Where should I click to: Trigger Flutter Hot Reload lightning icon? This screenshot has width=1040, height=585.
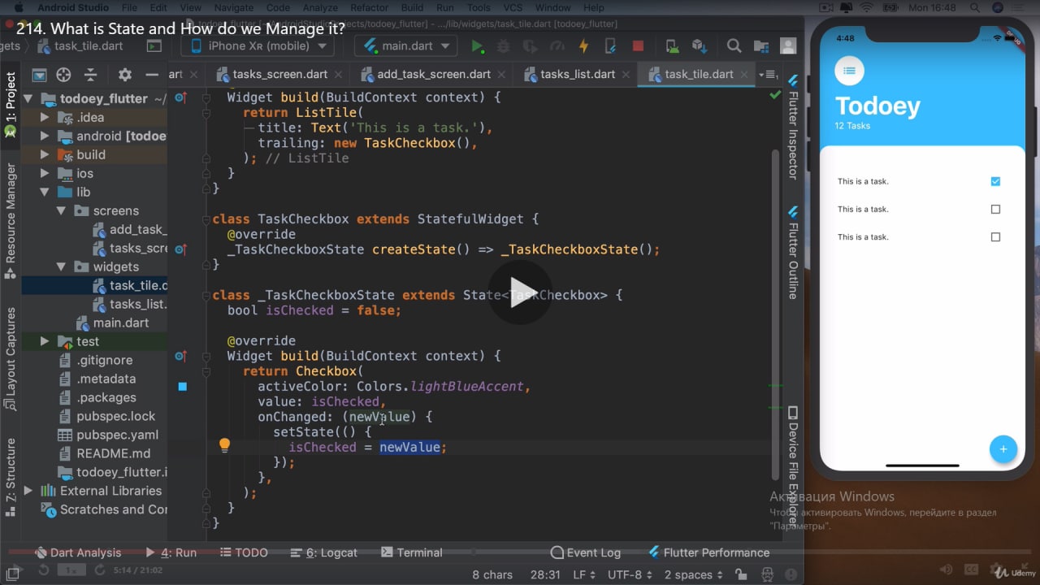coord(583,46)
